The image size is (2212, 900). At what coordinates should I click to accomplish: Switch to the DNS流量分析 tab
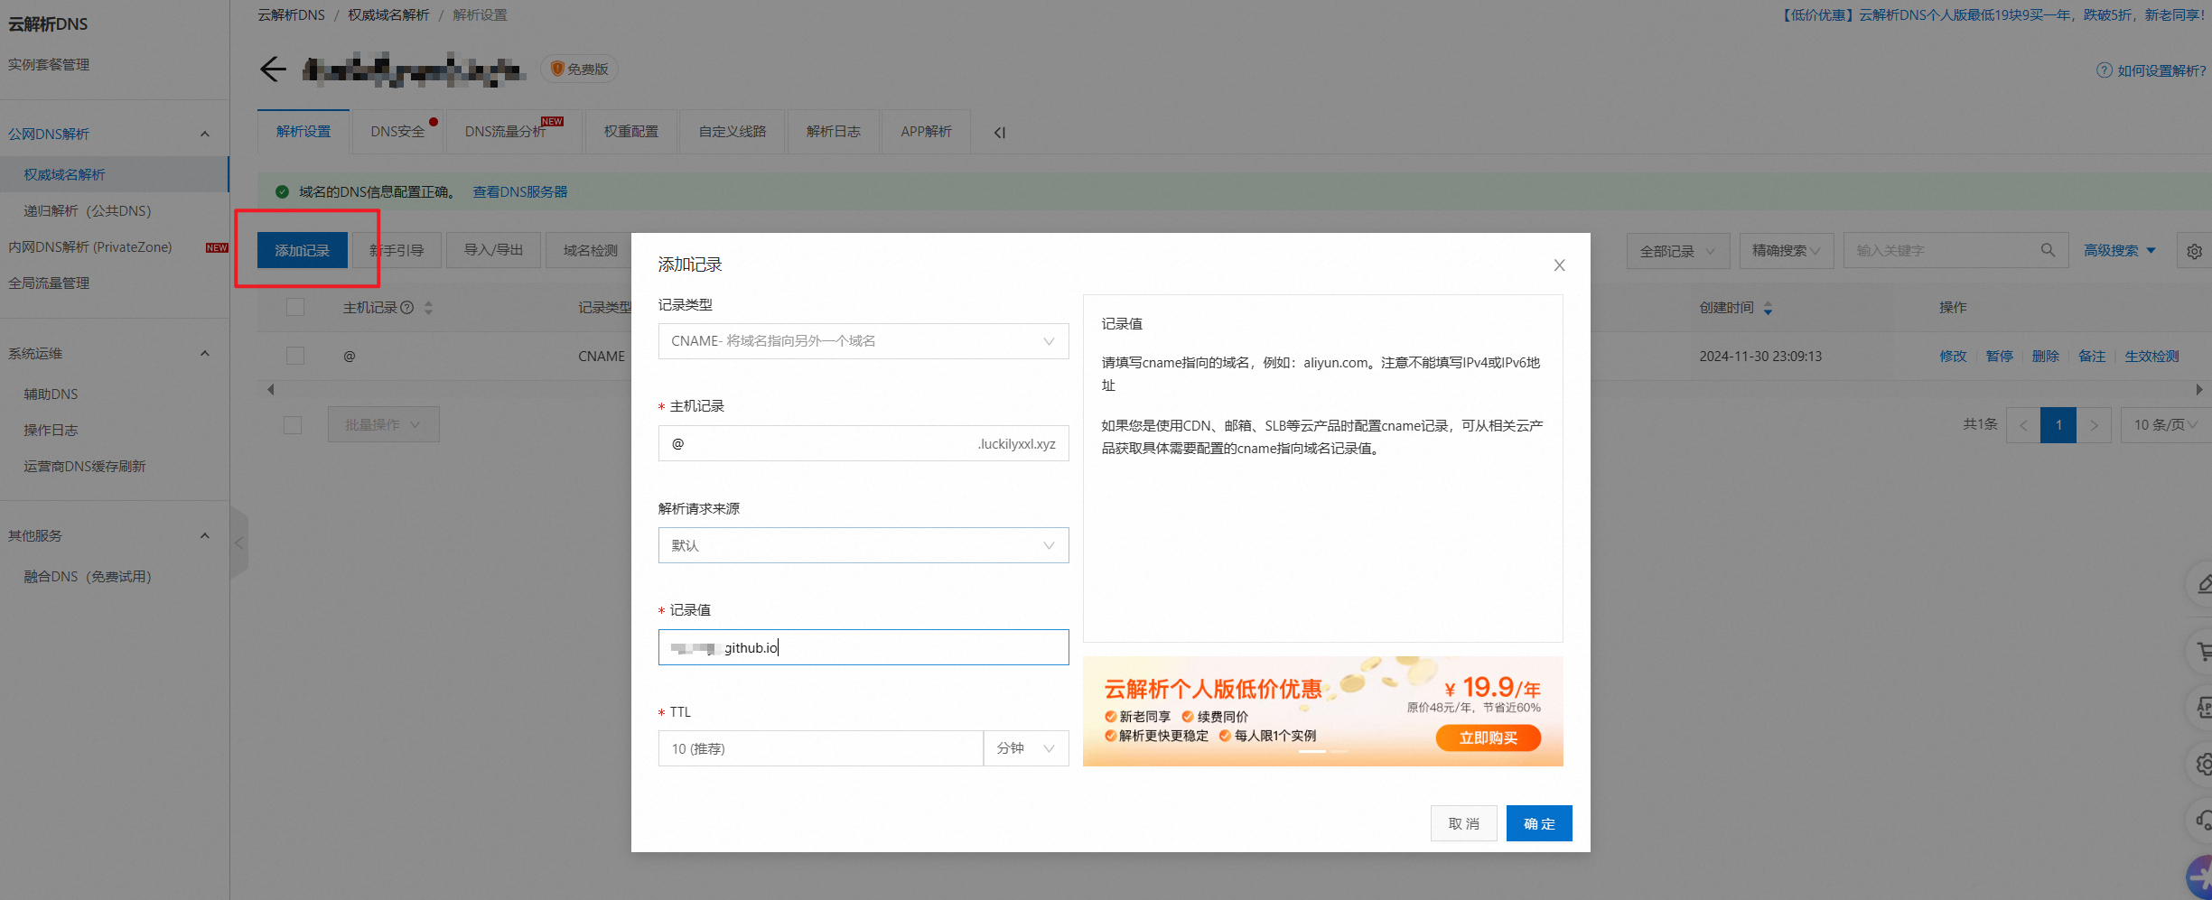click(x=513, y=132)
